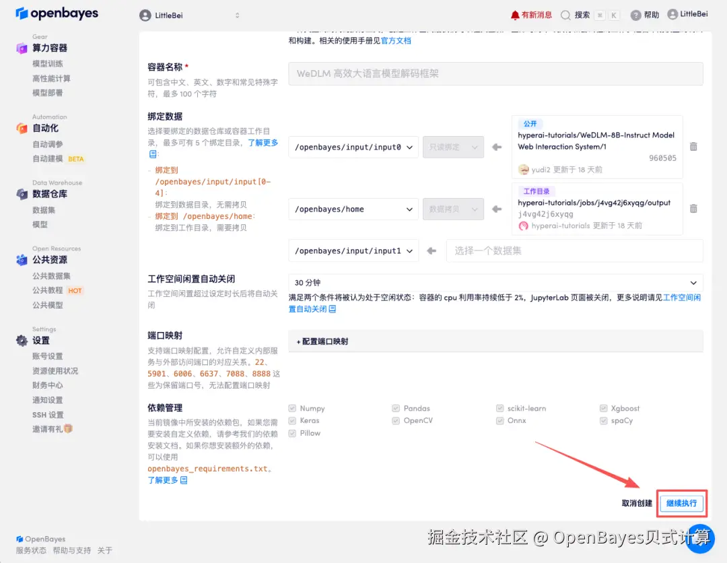Expand the /openbayes/input/input0 path dropdown
This screenshot has height=563, width=727.
pyautogui.click(x=353, y=147)
